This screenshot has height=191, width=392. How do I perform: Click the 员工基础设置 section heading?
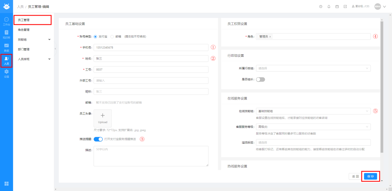[75, 24]
